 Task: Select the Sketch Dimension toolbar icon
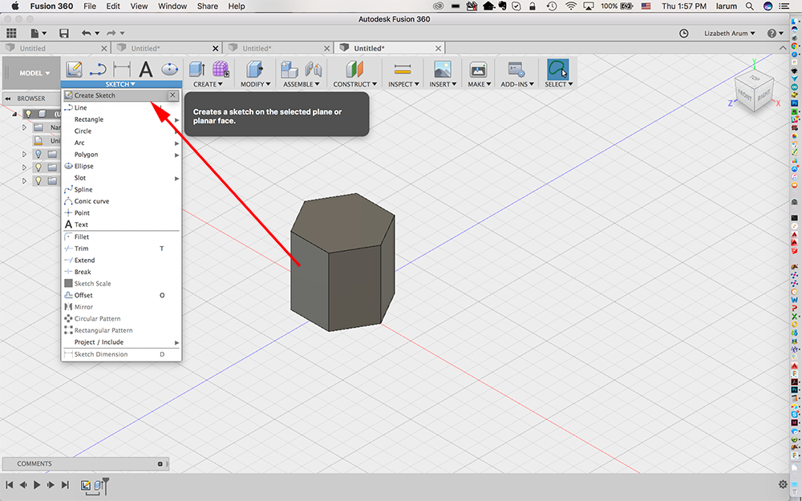pyautogui.click(x=122, y=69)
